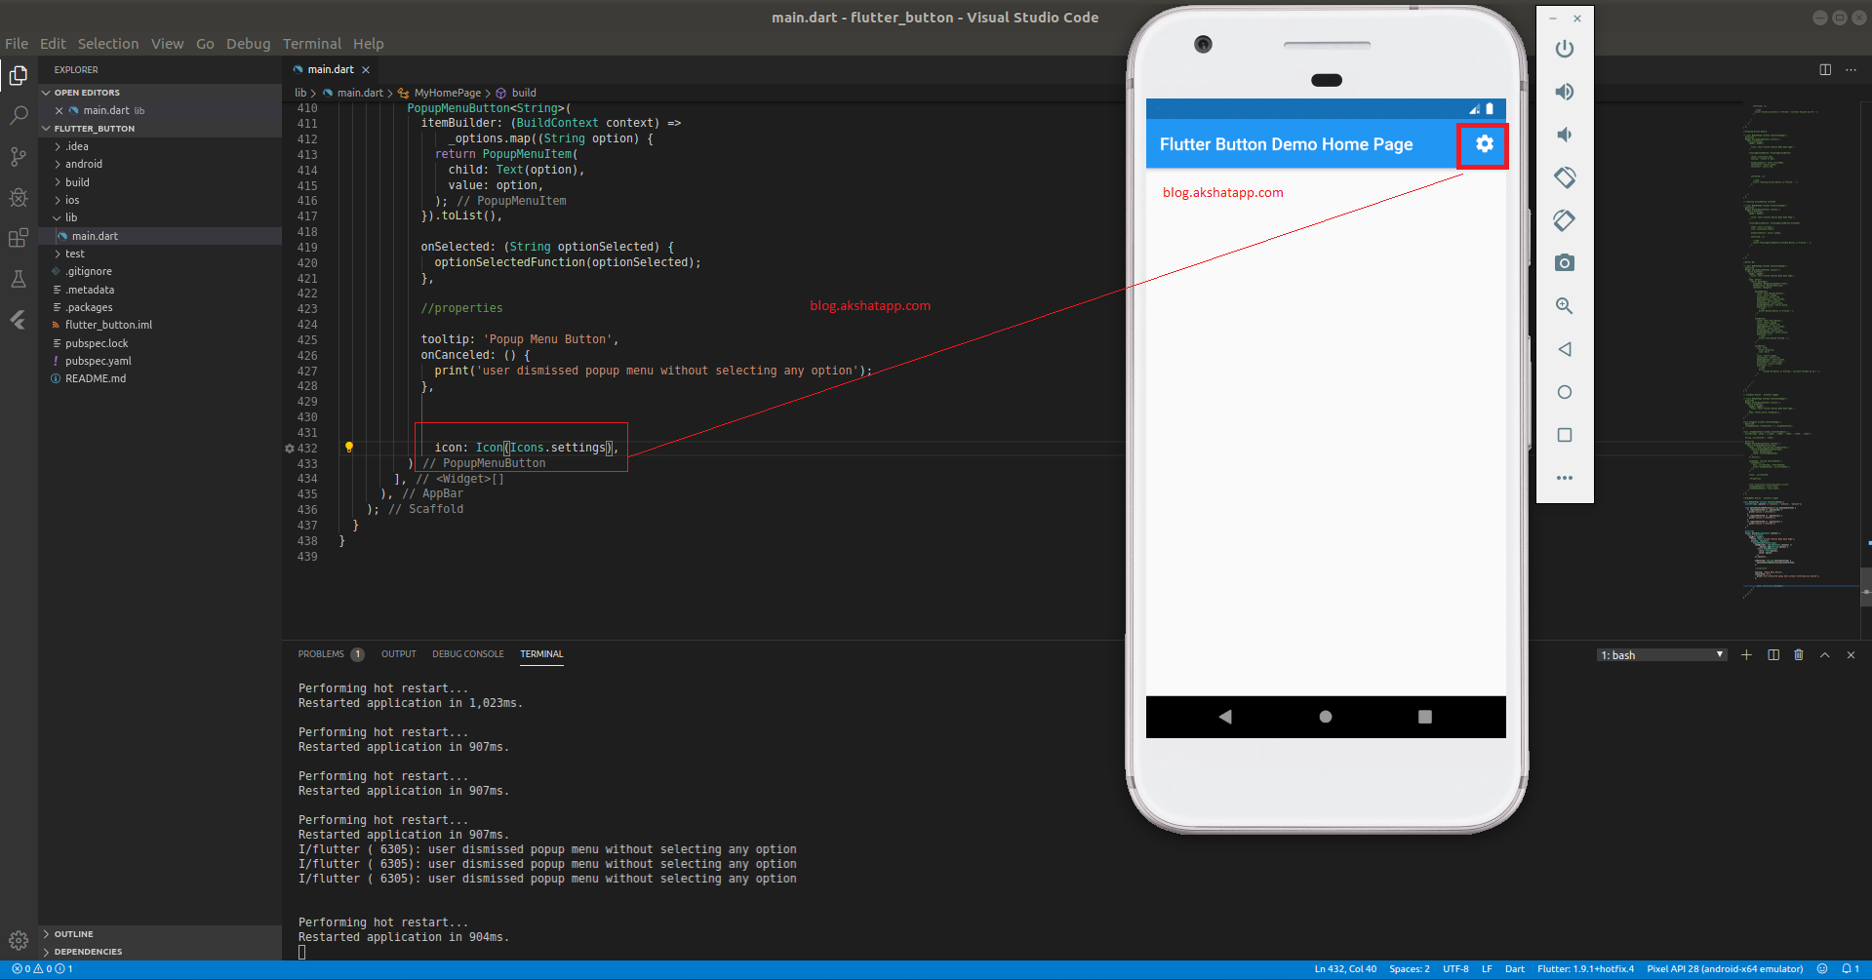The width and height of the screenshot is (1872, 980).
Task: Open the Explorer view in activity bar
Action: pos(19,75)
